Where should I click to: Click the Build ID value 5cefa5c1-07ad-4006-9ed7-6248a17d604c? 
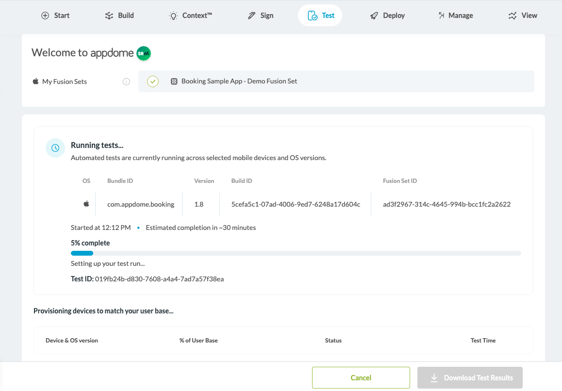(296, 204)
